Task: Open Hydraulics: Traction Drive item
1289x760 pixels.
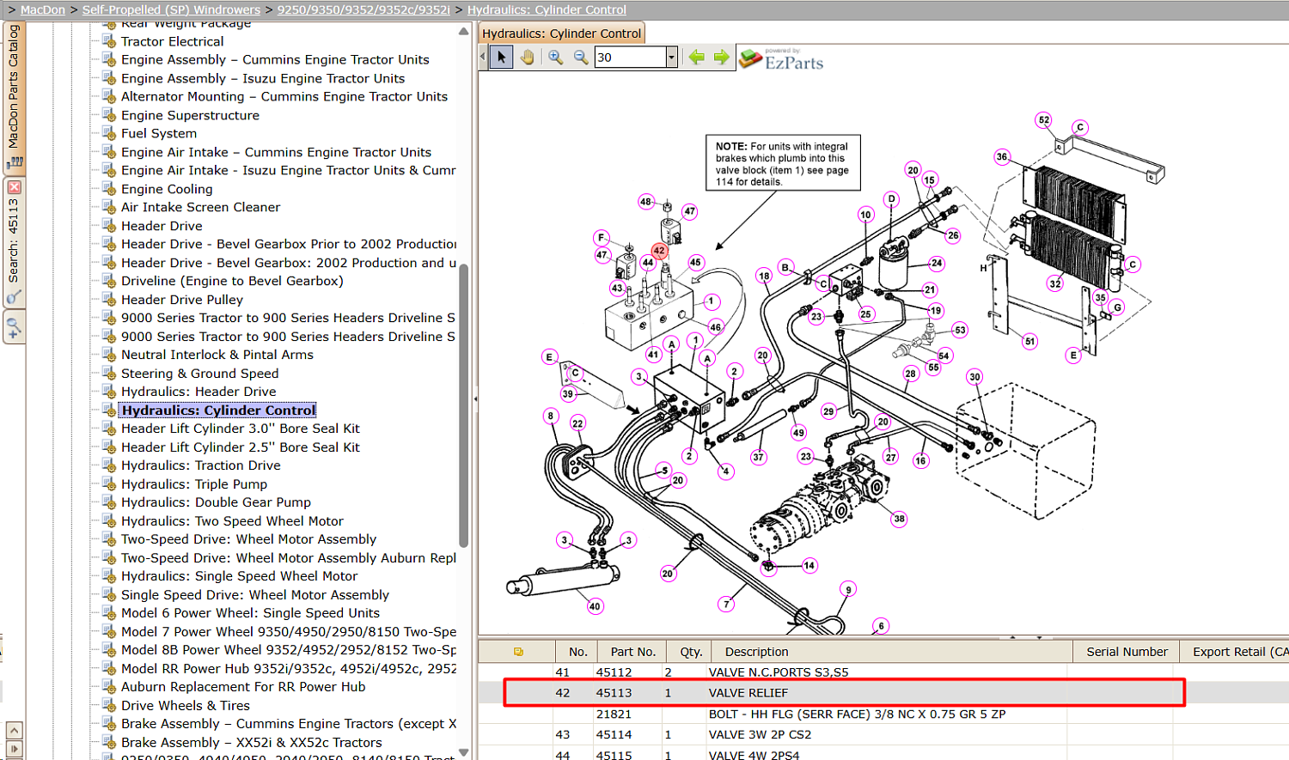Action: pyautogui.click(x=200, y=465)
